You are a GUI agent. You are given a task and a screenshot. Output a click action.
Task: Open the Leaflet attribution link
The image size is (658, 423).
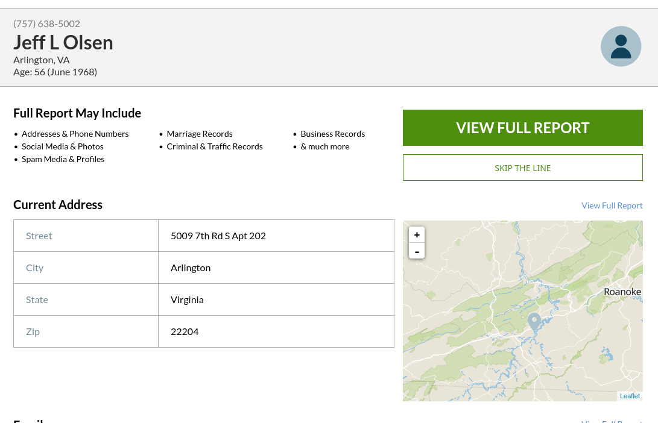pyautogui.click(x=630, y=396)
